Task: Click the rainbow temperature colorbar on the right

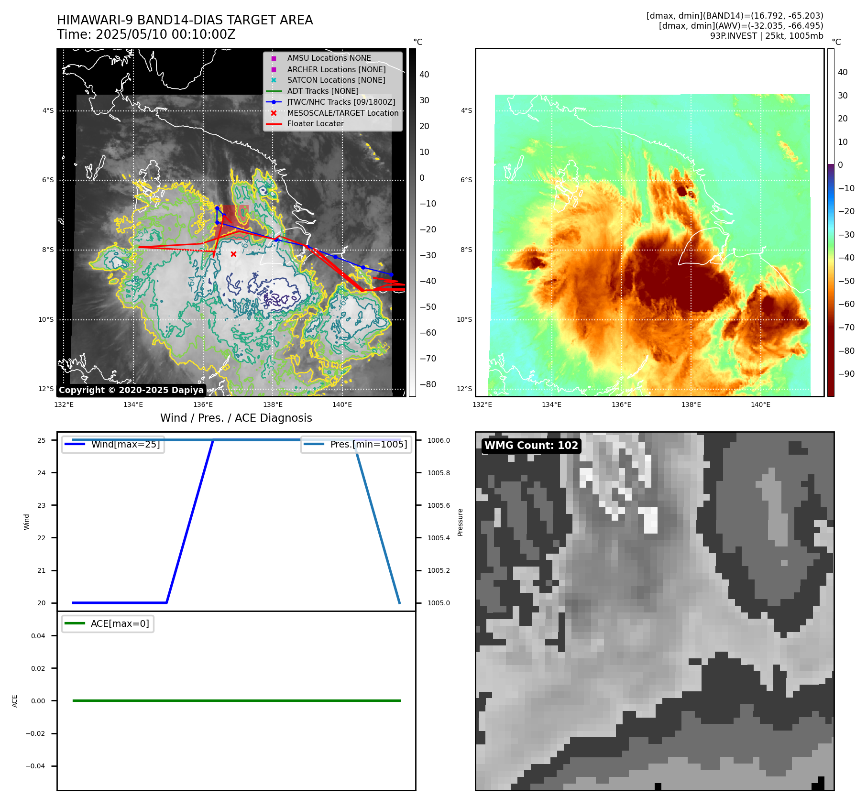Action: click(831, 222)
